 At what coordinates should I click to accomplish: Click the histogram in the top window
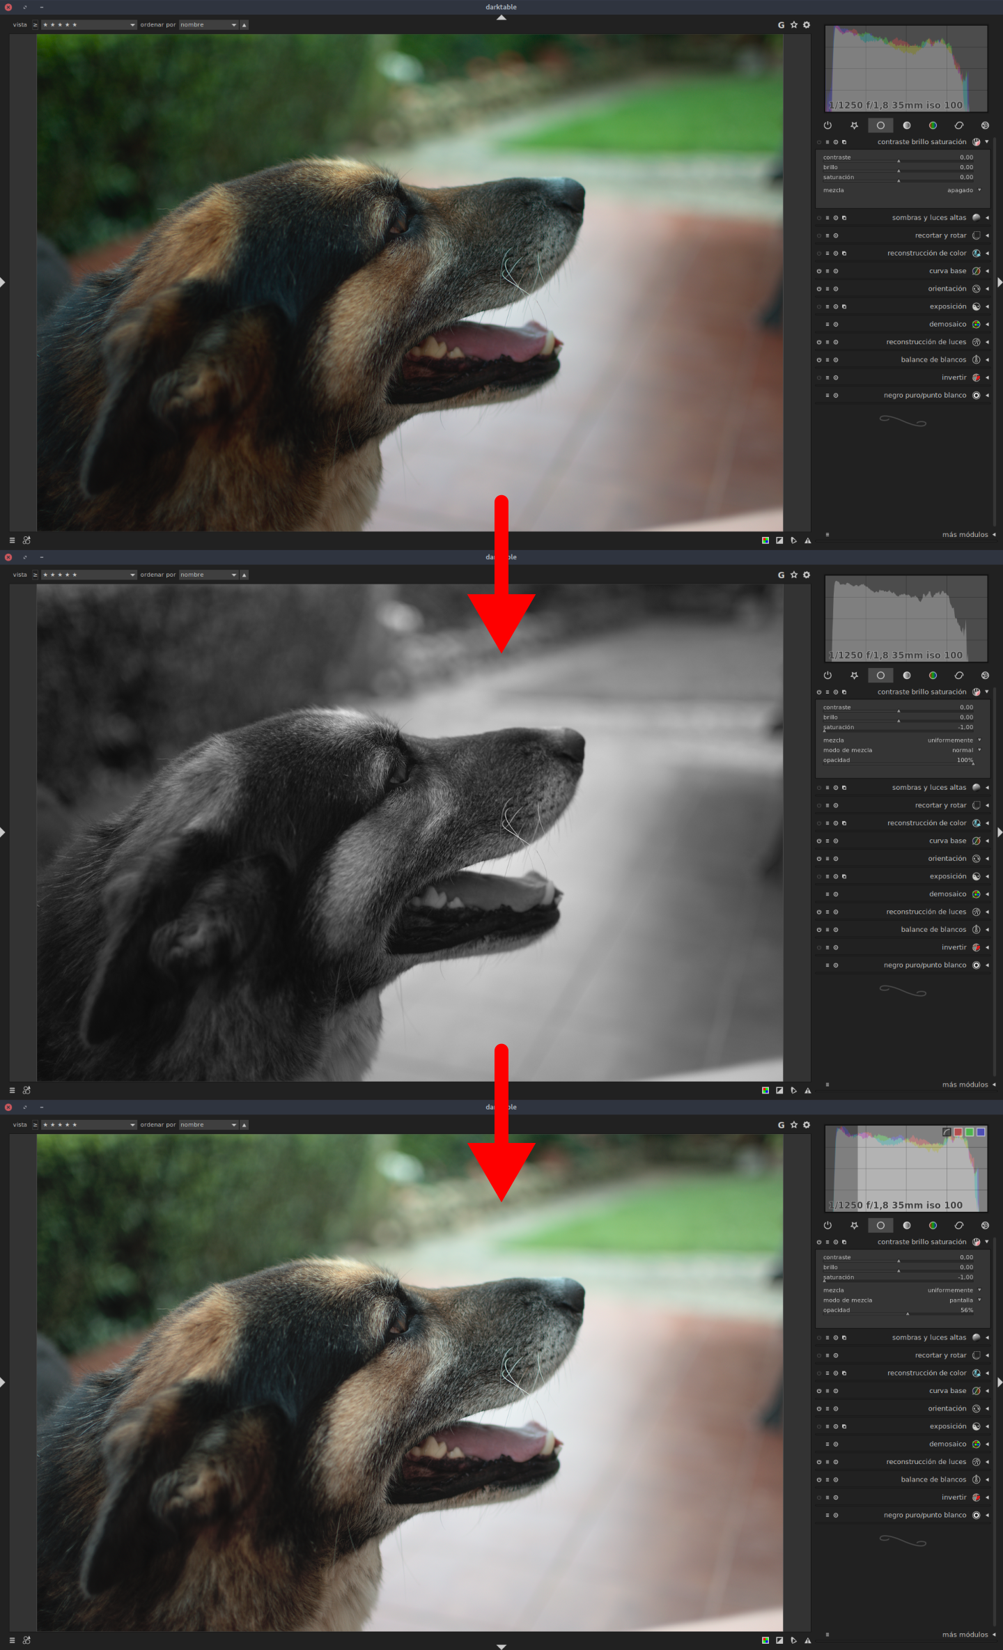click(906, 68)
